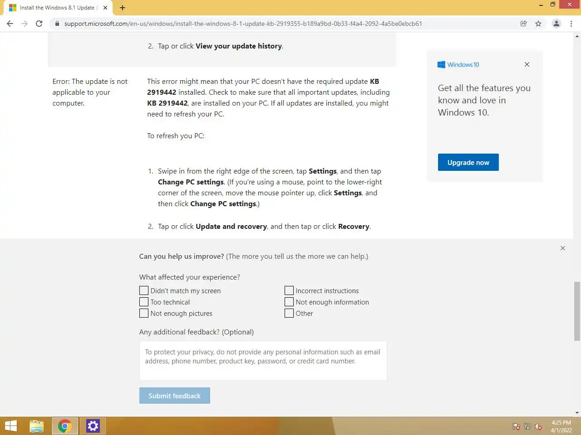This screenshot has height=435, width=581.
Task: Click the scrollbar down arrow
Action: 577,413
